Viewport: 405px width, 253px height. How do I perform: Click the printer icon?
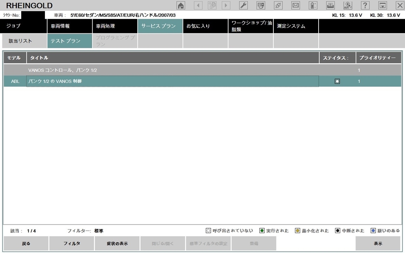[x=330, y=5]
